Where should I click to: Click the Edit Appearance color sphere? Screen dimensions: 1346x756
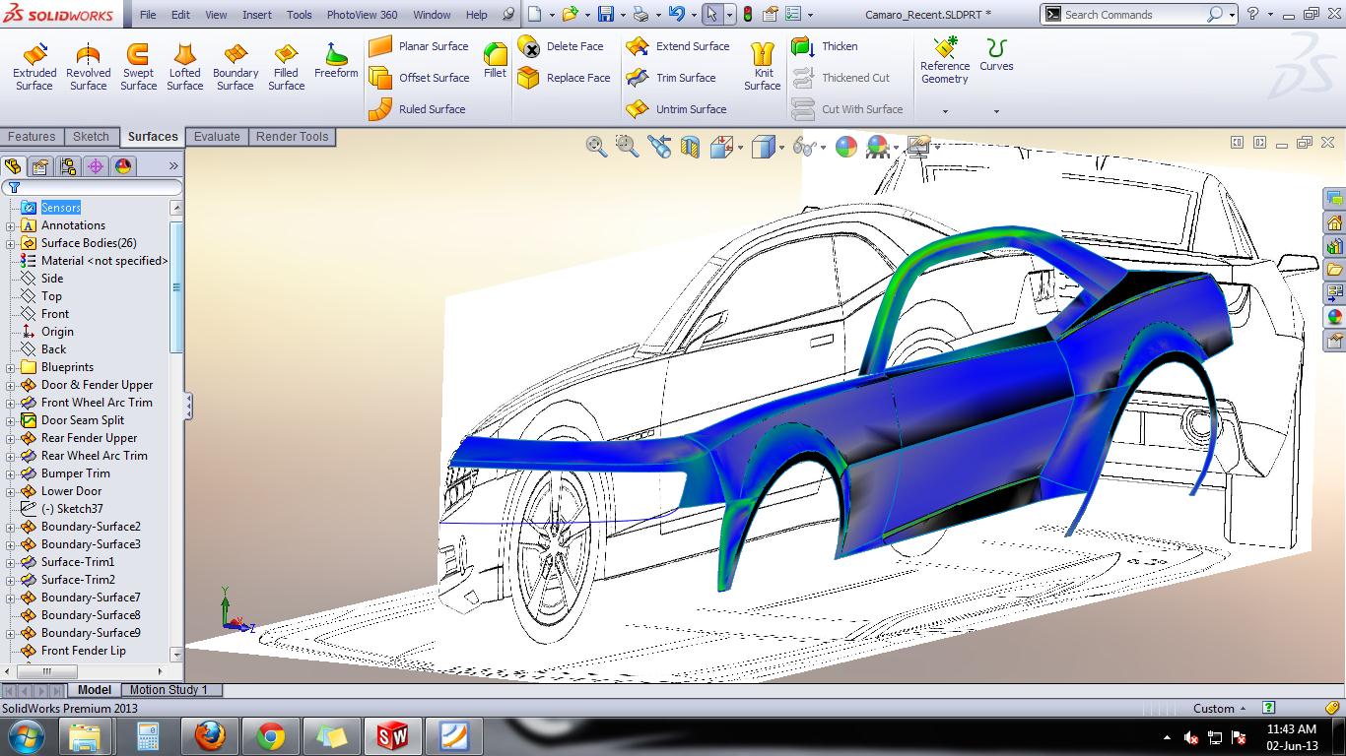tap(845, 147)
